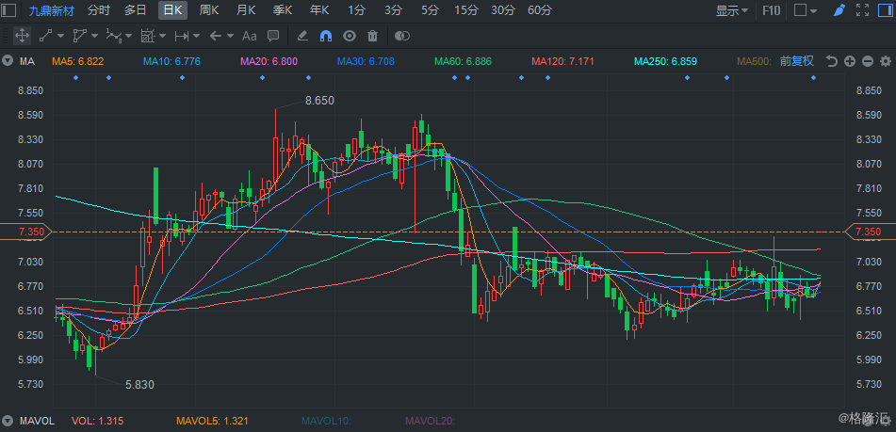Toggle magnet snap mode
This screenshot has width=896, height=432.
[326, 37]
